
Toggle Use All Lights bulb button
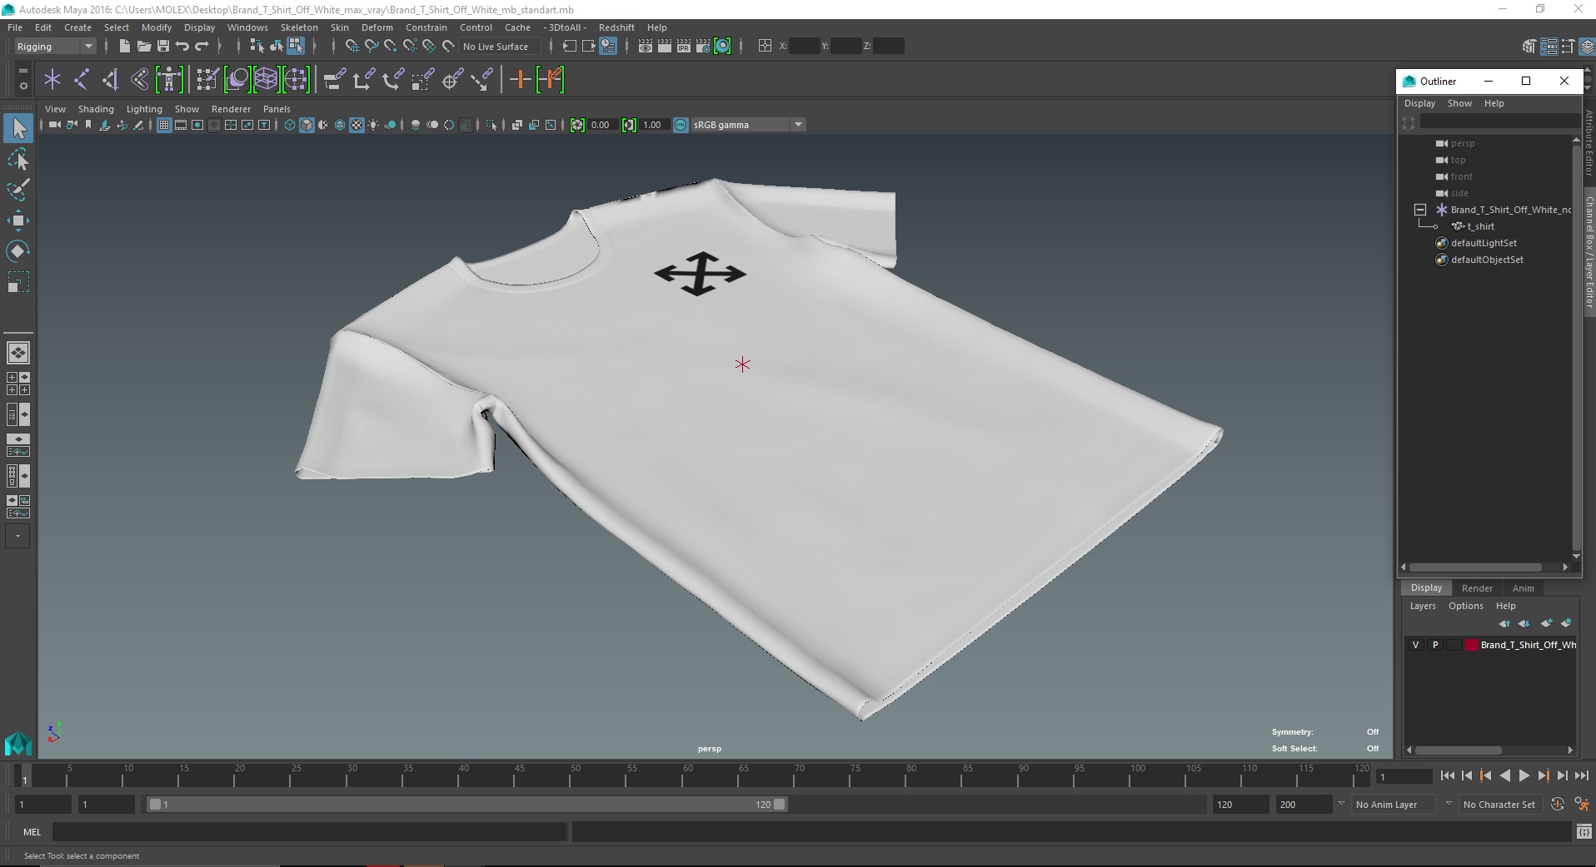click(373, 125)
